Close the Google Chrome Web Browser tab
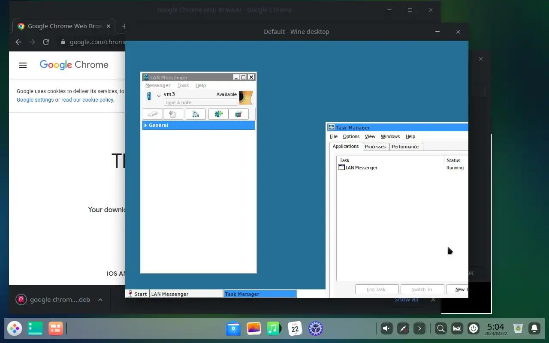 109,26
